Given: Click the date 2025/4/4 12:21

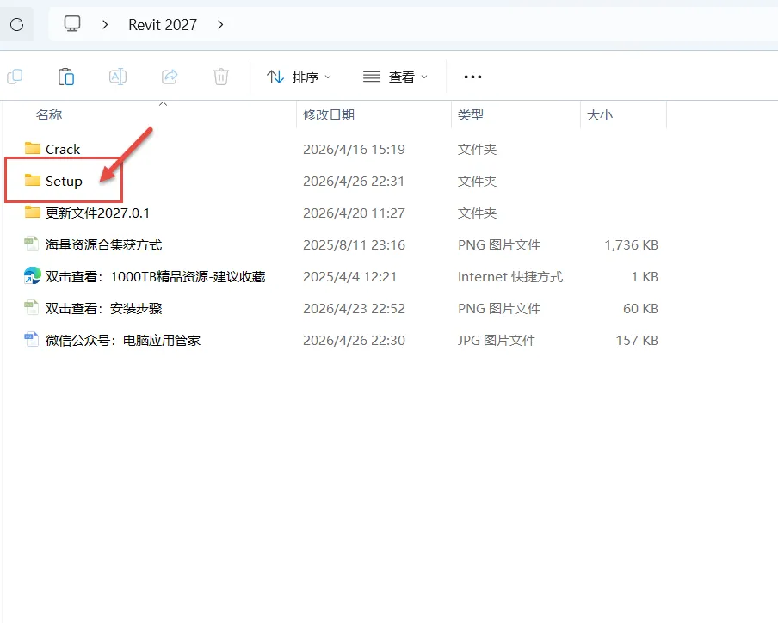Looking at the screenshot, I should coord(349,277).
